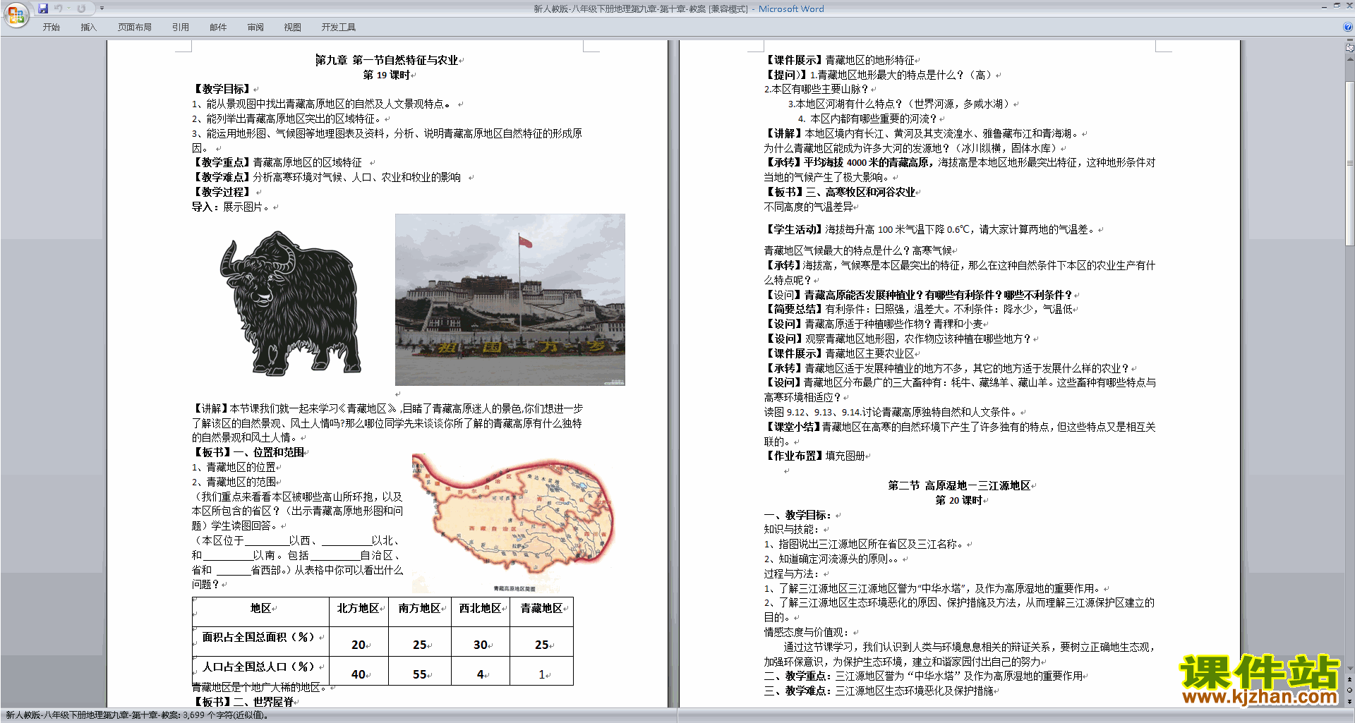The width and height of the screenshot is (1355, 723).
Task: Expand the Customize Quick Access Toolbar dropdown
Action: [x=102, y=8]
